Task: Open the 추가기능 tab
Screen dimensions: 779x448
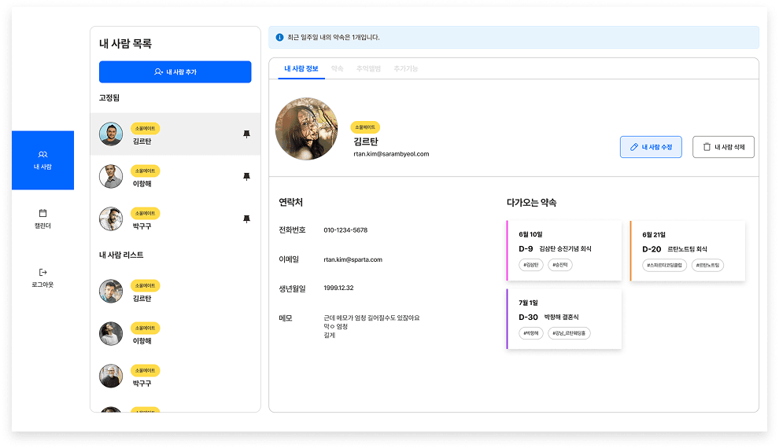Action: tap(406, 69)
